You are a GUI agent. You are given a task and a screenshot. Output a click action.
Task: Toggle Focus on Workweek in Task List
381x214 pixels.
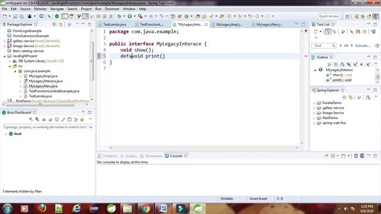pos(343,32)
